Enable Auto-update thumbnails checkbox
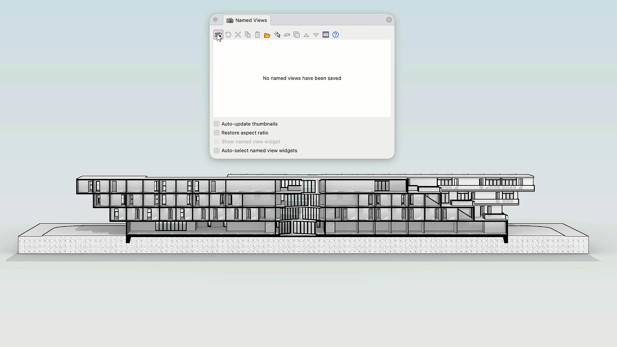The width and height of the screenshot is (617, 347). coord(217,124)
